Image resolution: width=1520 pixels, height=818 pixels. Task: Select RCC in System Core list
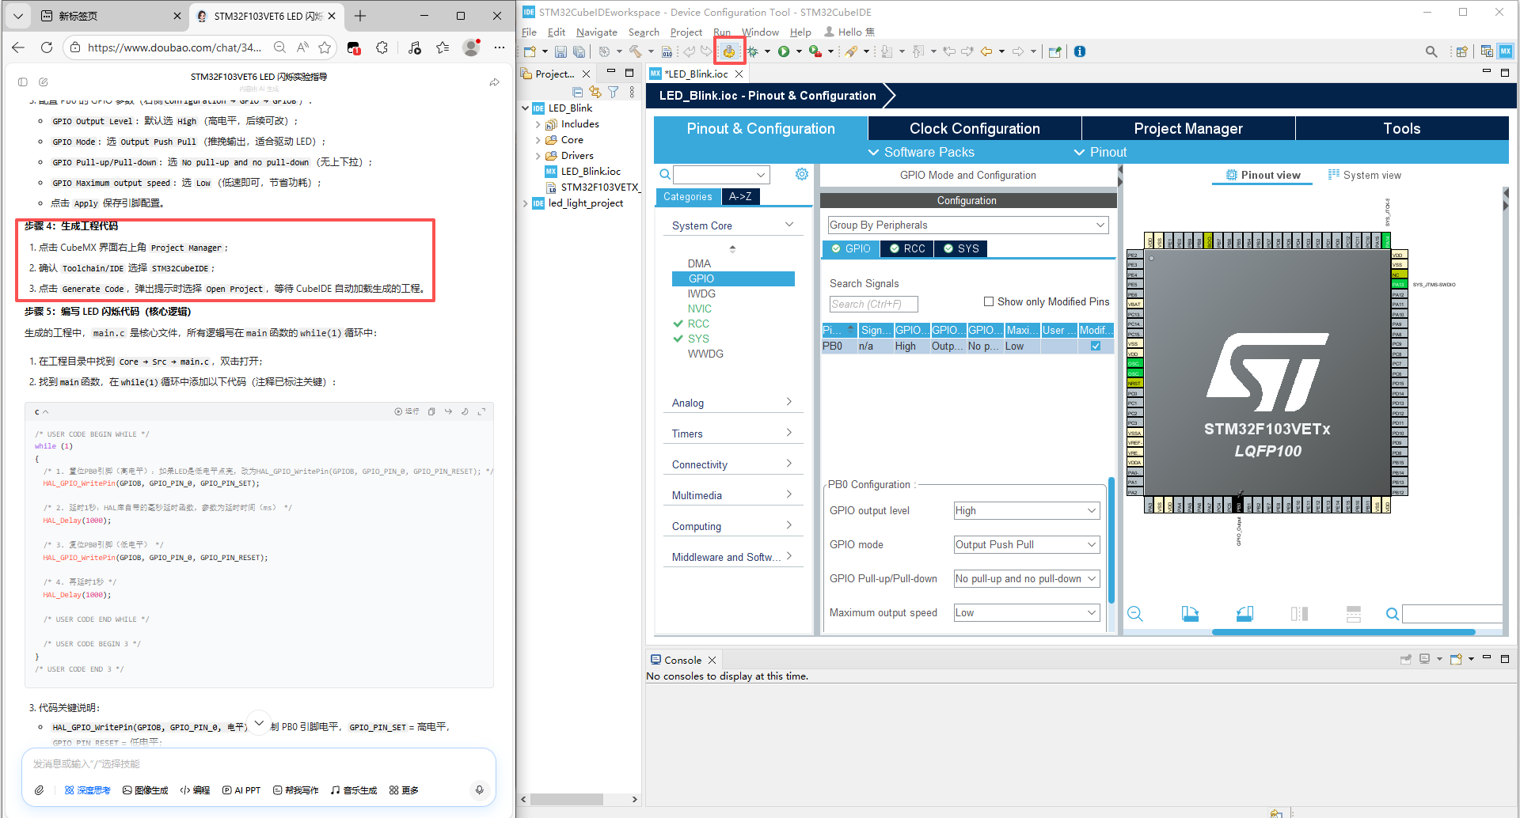(698, 324)
